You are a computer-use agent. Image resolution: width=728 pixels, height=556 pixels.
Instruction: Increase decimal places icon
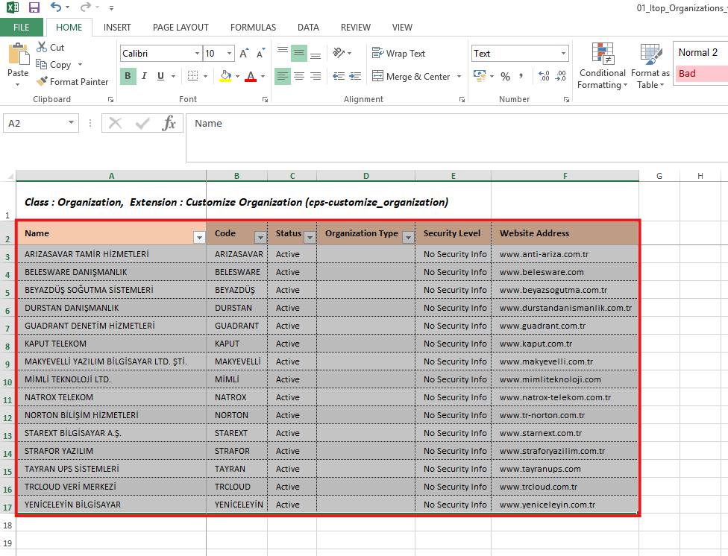coord(544,76)
